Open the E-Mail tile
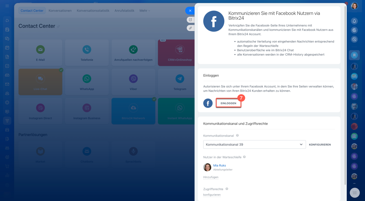 tap(40, 53)
